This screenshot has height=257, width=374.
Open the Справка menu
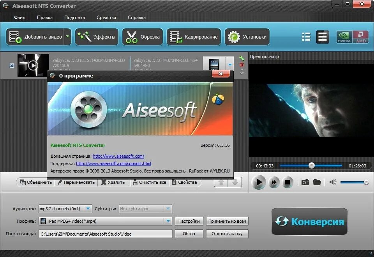click(137, 18)
